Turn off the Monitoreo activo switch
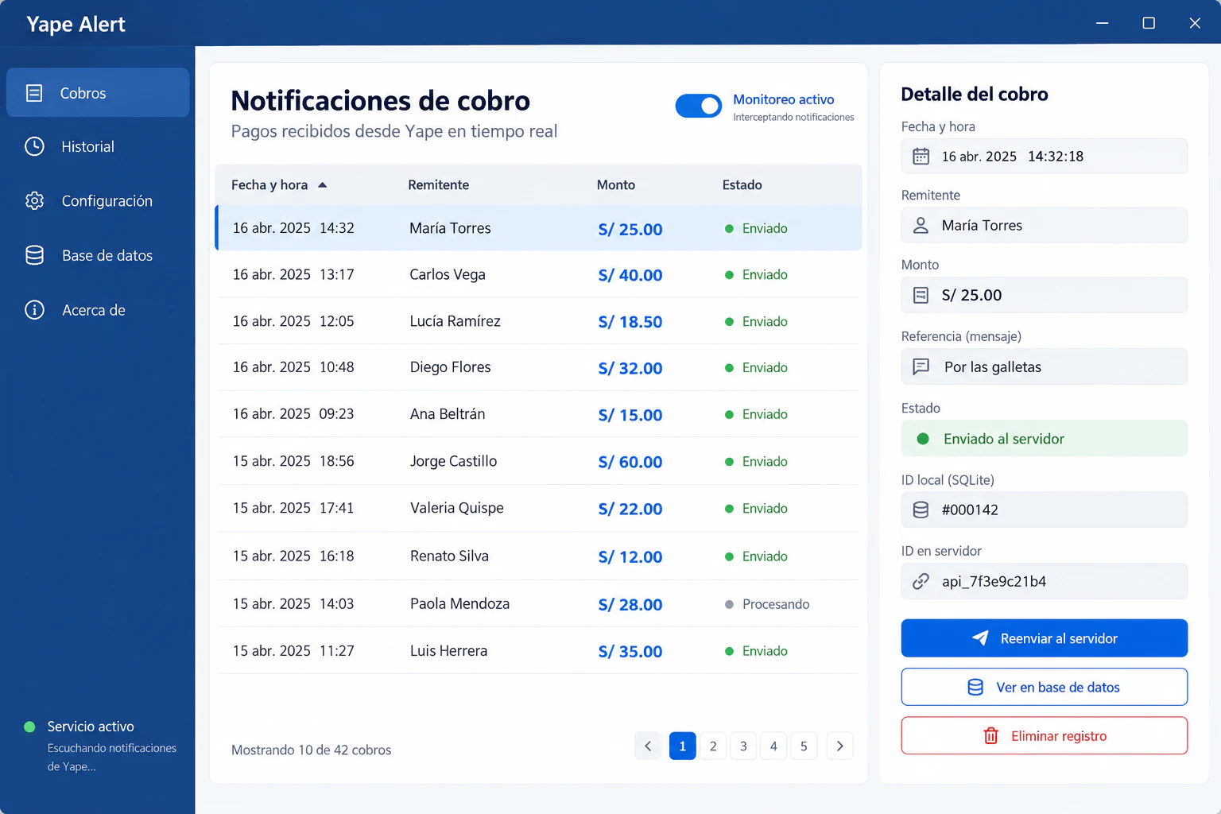The width and height of the screenshot is (1221, 814). 699,106
